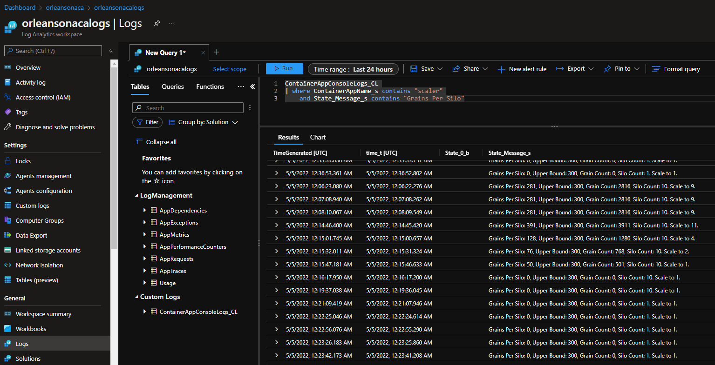Image resolution: width=715 pixels, height=365 pixels.
Task: Click the sidebar vertical scrollbar
Action: 114,158
